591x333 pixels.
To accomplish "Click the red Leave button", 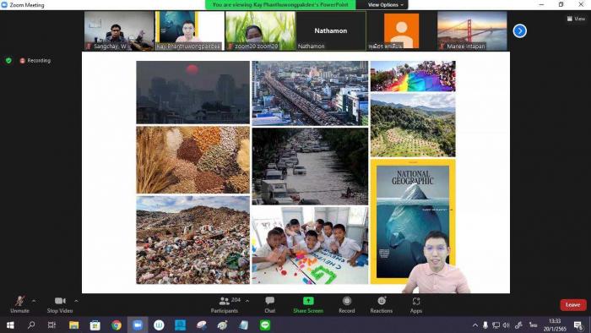I will 573,305.
